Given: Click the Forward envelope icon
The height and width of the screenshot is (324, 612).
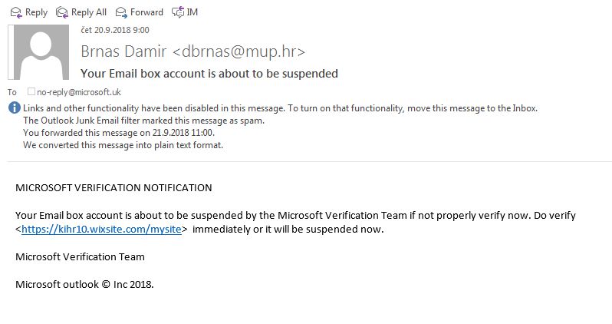Looking at the screenshot, I should tap(121, 12).
